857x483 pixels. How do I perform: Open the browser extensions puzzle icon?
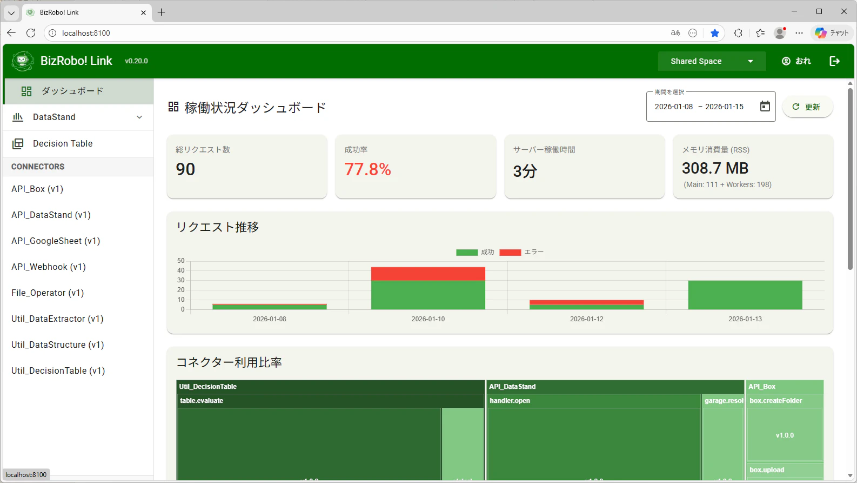pyautogui.click(x=738, y=33)
